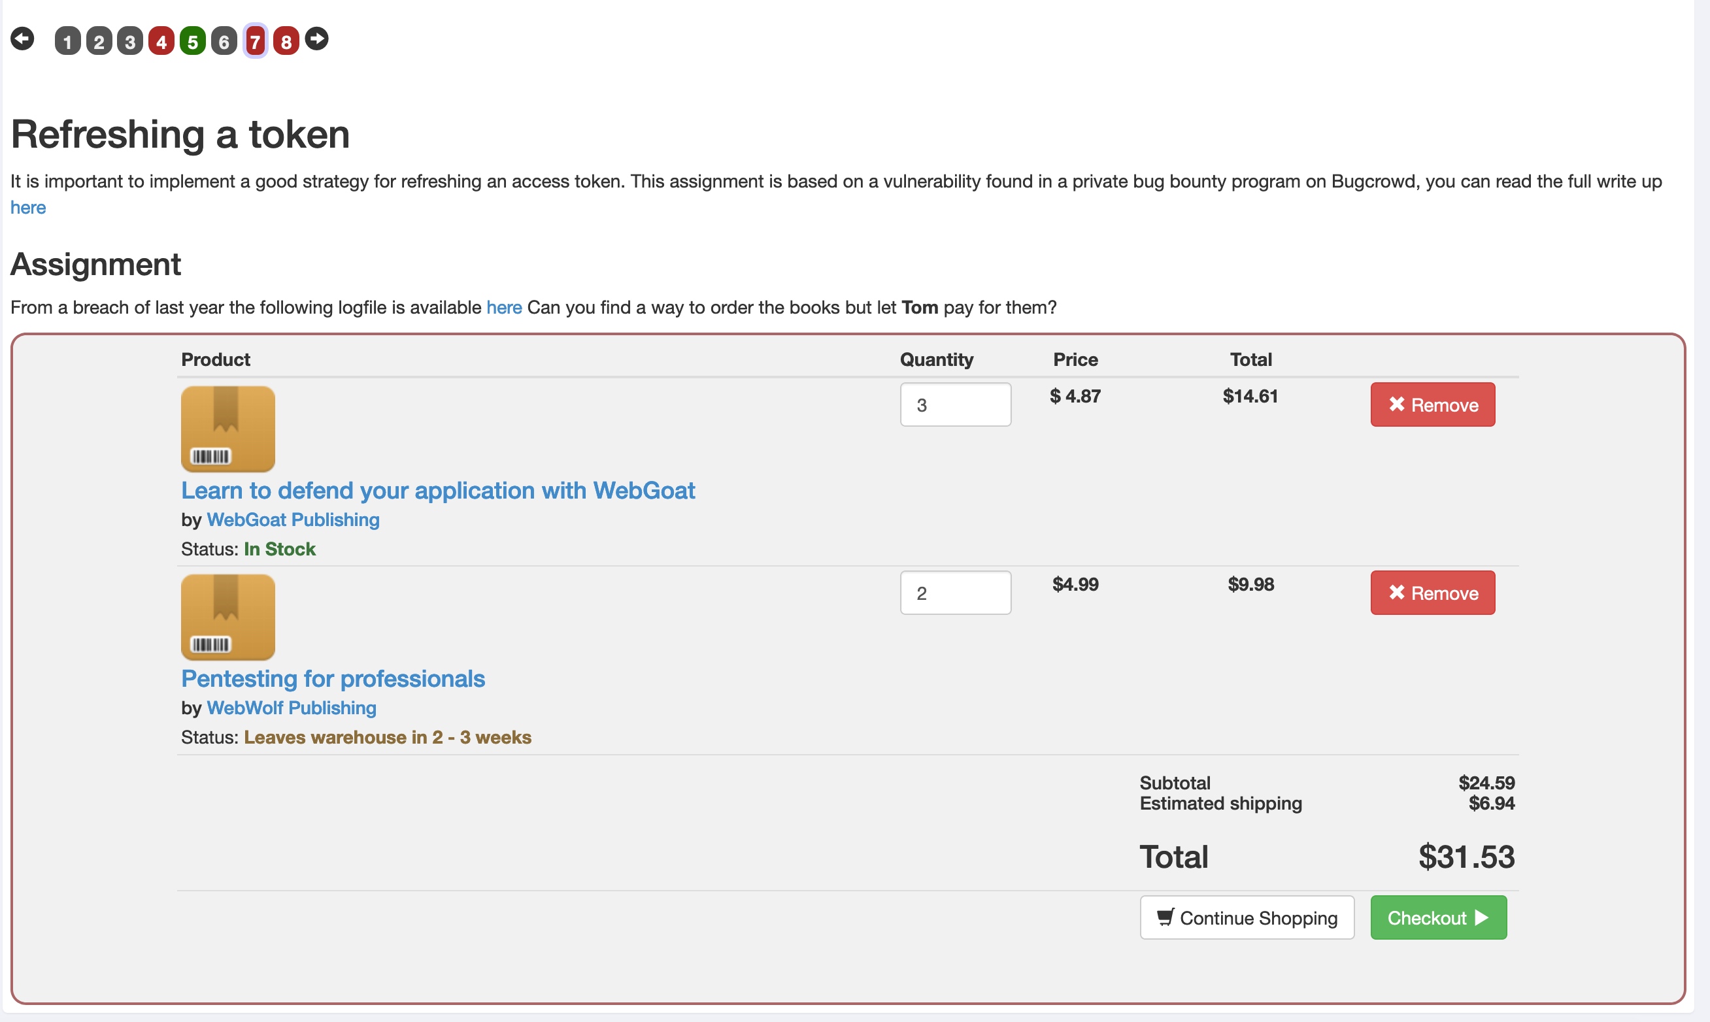
Task: Click the bold name 'Tom'
Action: 920,307
